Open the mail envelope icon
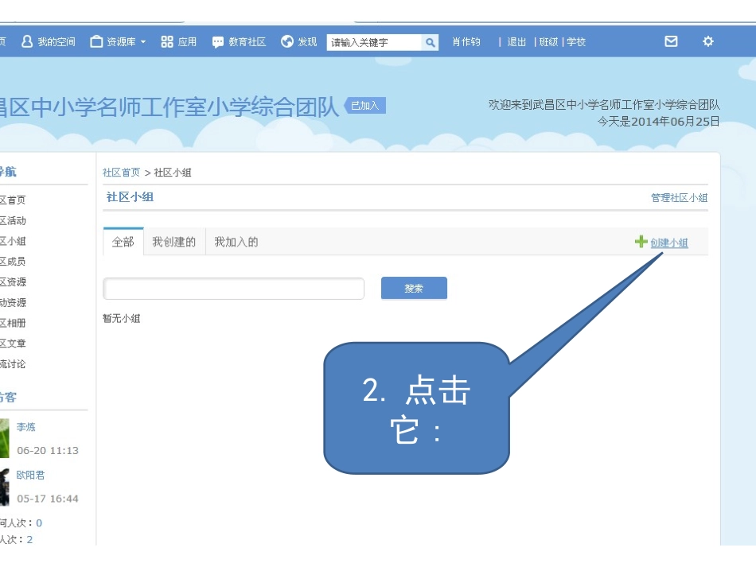Viewport: 756px width, 567px height. [671, 41]
